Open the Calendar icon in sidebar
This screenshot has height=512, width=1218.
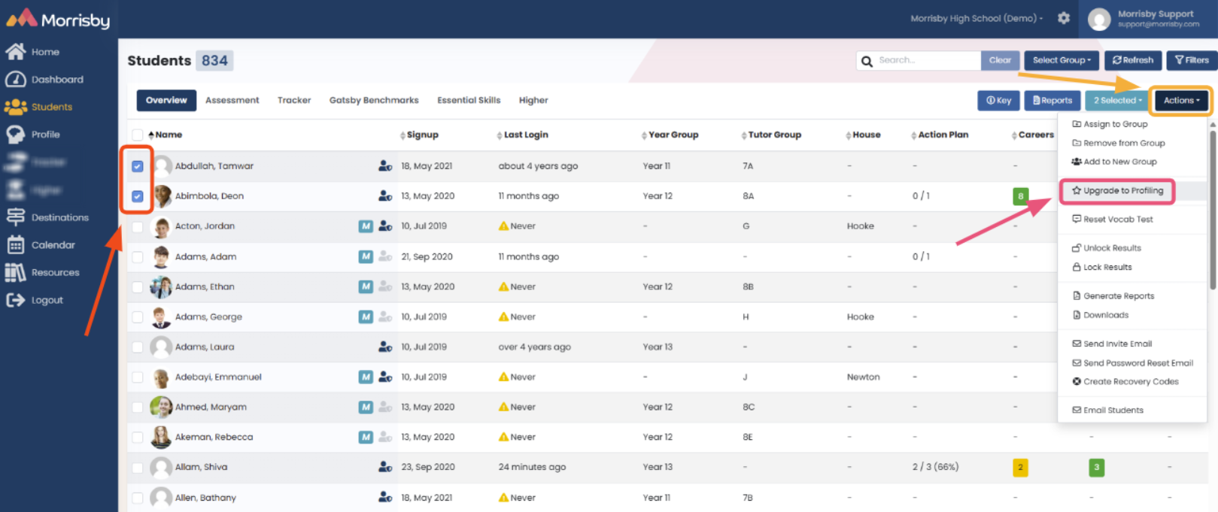coord(15,244)
